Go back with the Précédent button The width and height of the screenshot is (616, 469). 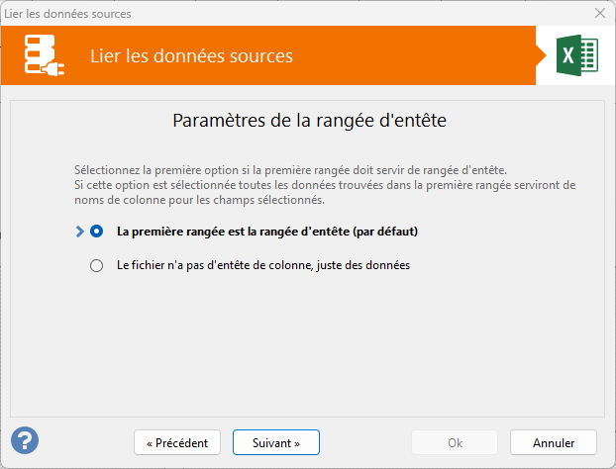[177, 442]
